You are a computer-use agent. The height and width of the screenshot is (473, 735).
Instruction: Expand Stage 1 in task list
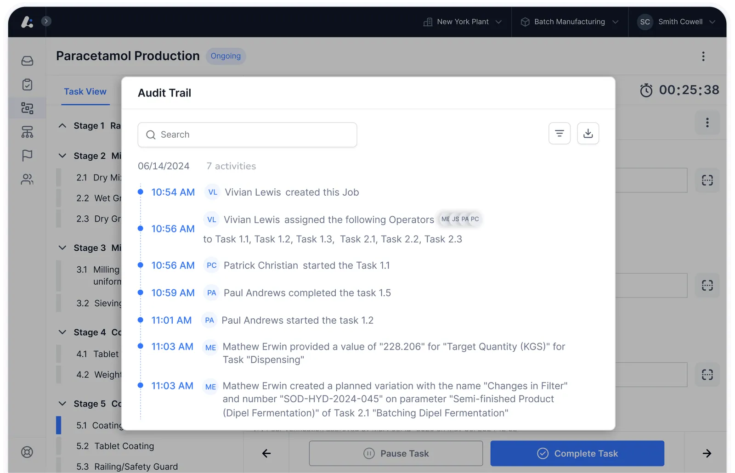(x=62, y=125)
